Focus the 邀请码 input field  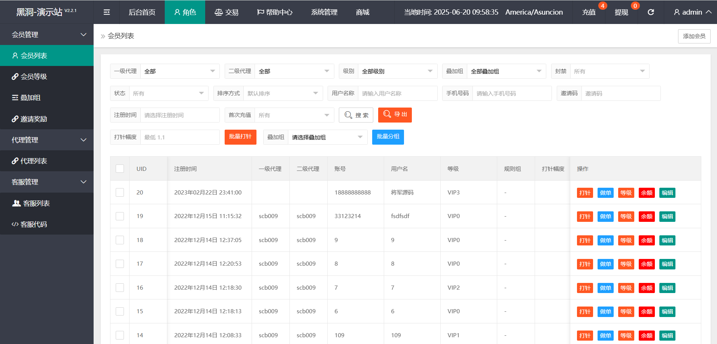621,93
